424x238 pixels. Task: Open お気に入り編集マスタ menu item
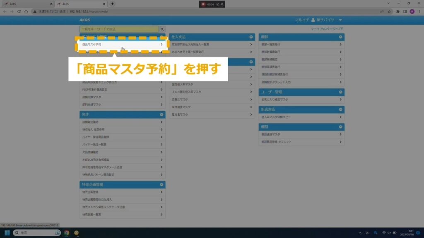coord(301,100)
